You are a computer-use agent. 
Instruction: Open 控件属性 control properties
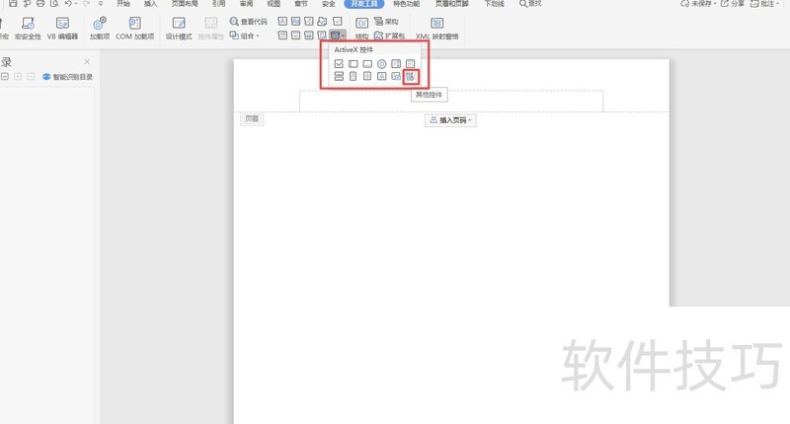[211, 29]
